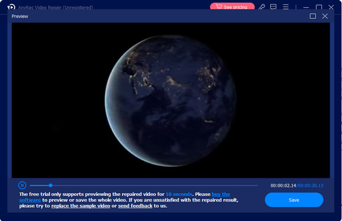Save the repaired video
The height and width of the screenshot is (221, 342).
(x=294, y=200)
